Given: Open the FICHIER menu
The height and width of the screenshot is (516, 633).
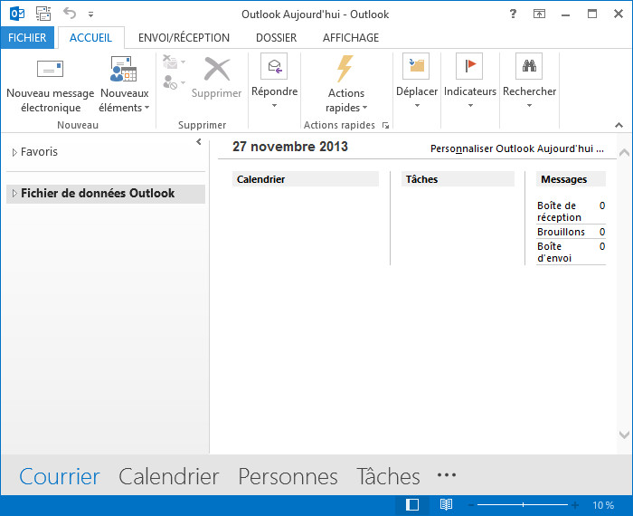Looking at the screenshot, I should pos(27,38).
